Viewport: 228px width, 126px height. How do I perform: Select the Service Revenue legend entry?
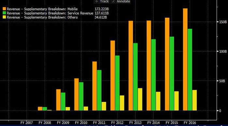[x=56, y=13]
